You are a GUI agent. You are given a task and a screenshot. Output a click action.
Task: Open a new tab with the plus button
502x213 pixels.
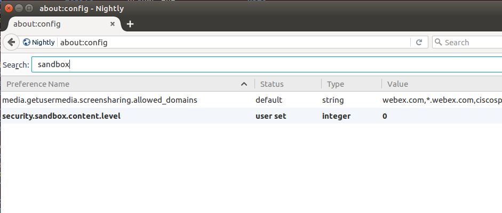[x=130, y=24]
